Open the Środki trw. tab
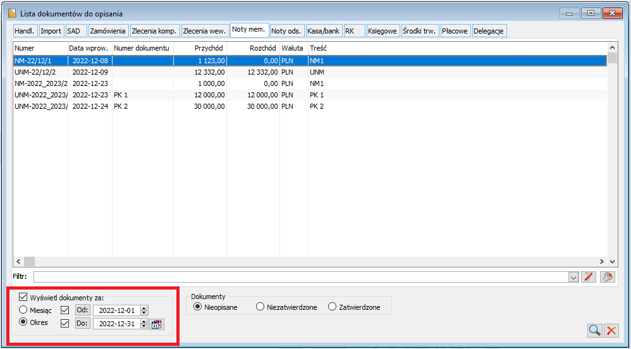The image size is (631, 349). 420,31
